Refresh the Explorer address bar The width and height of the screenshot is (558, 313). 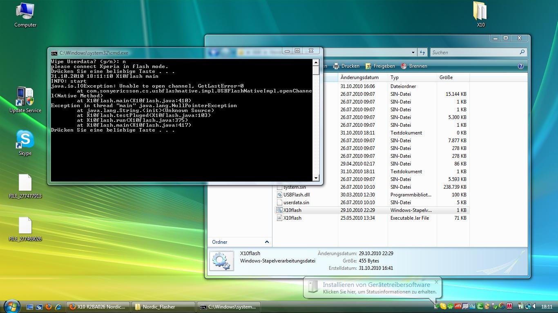422,52
